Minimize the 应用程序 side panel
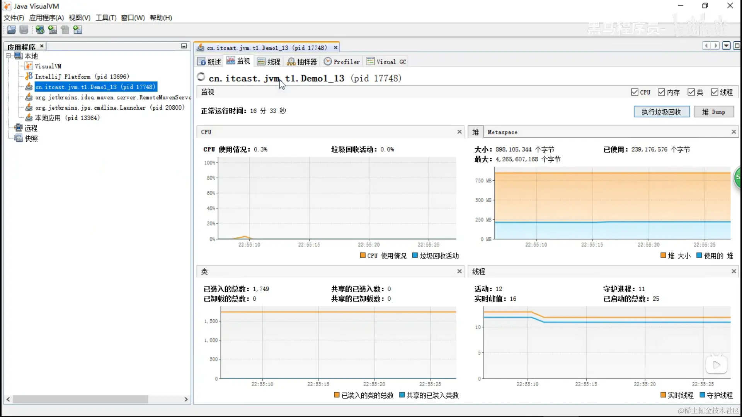 (184, 46)
